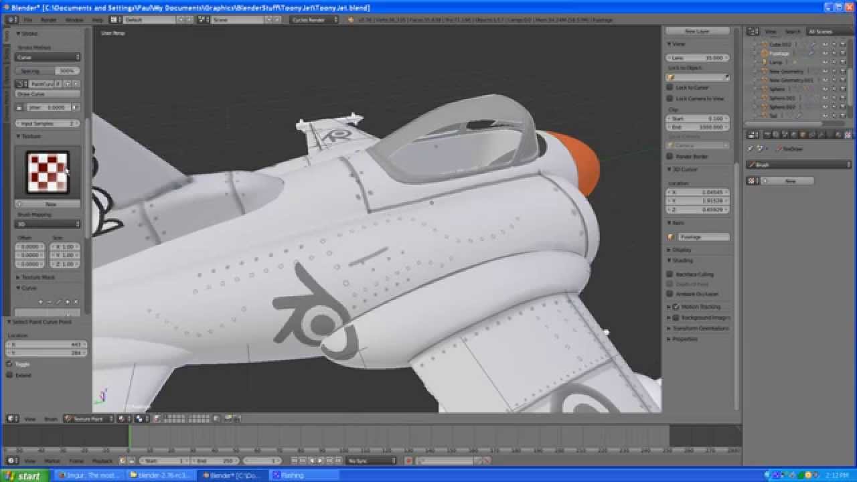Click the New Layer button
857x482 pixels.
697,31
